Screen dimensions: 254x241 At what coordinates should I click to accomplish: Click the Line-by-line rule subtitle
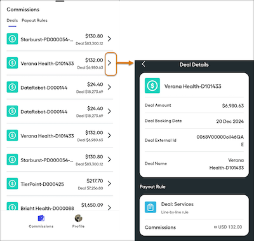click(x=175, y=212)
